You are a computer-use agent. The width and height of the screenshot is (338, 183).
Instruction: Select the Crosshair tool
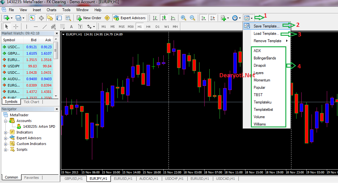click(x=16, y=27)
